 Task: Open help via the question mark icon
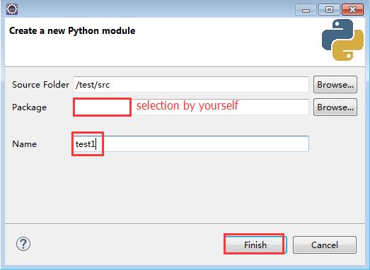[x=23, y=244]
